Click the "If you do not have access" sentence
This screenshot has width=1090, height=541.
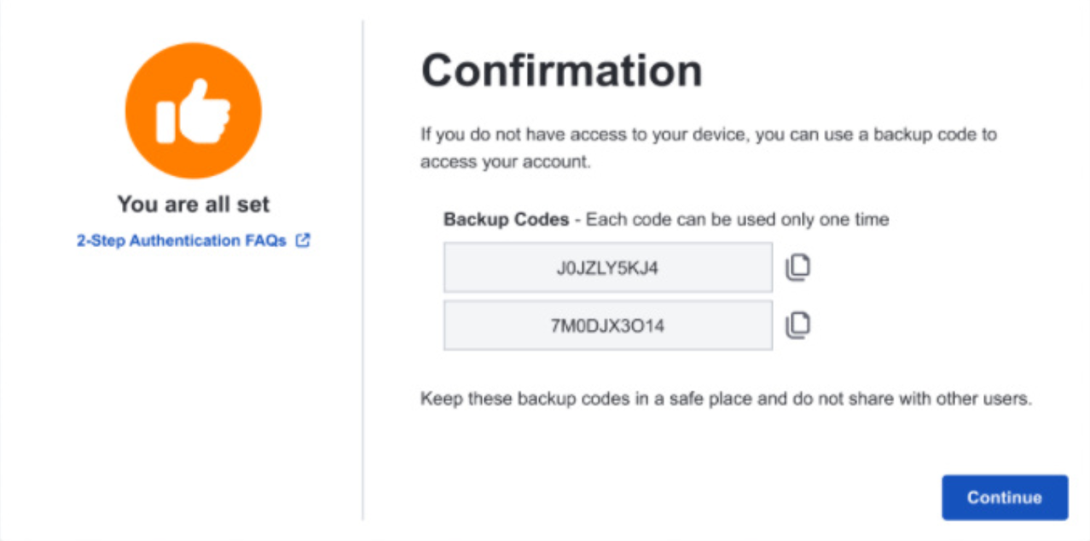pos(709,135)
